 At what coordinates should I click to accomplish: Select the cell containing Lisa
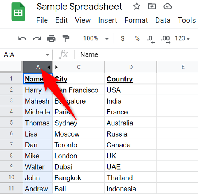pyautogui.click(x=38, y=133)
